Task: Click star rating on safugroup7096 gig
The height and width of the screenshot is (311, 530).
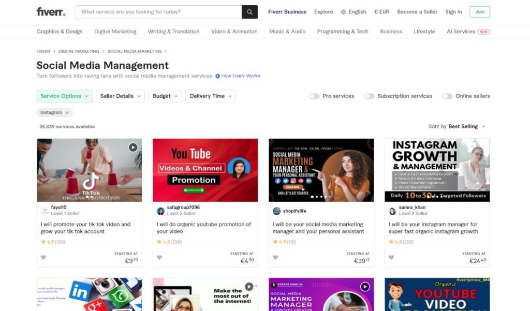Action: click(x=169, y=242)
